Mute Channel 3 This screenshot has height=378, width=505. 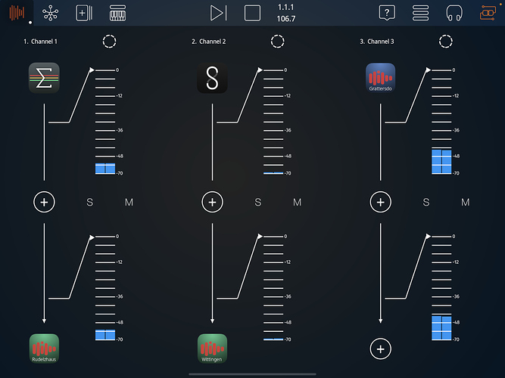(465, 202)
